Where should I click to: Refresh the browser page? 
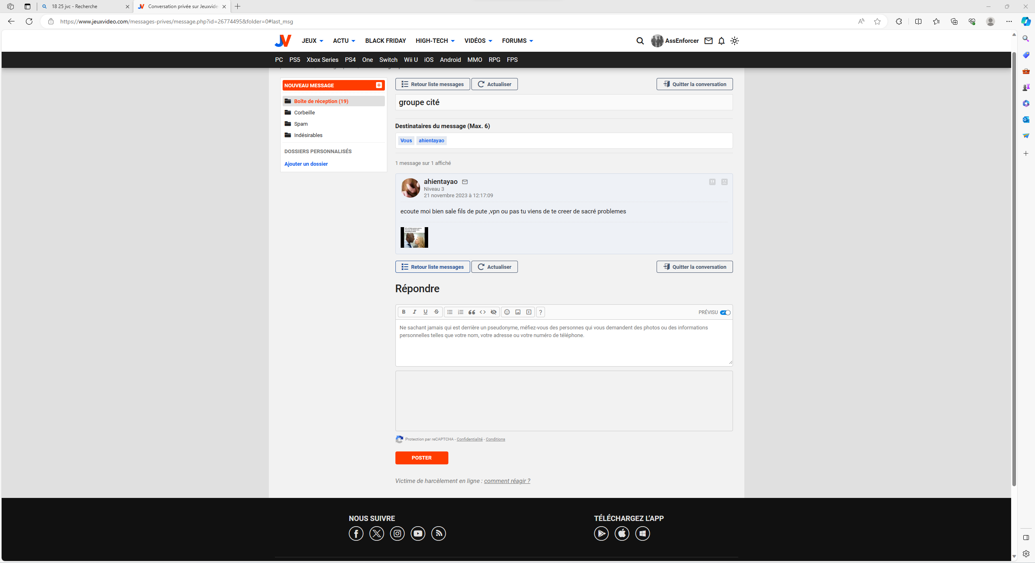(29, 21)
